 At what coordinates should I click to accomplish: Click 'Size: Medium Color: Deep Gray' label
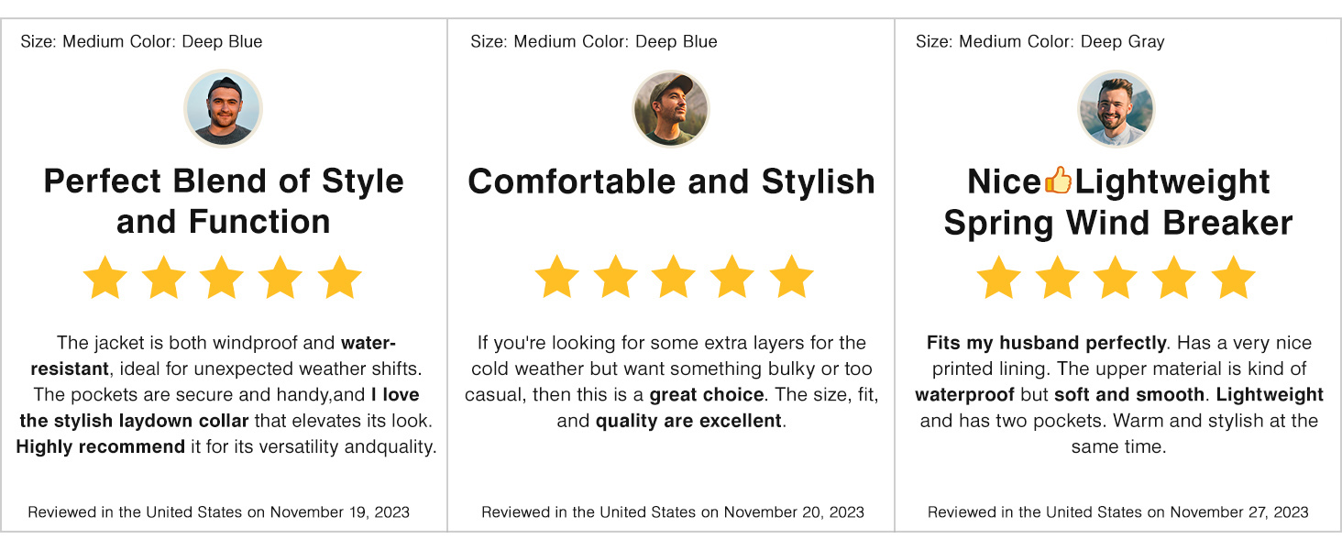click(1039, 41)
